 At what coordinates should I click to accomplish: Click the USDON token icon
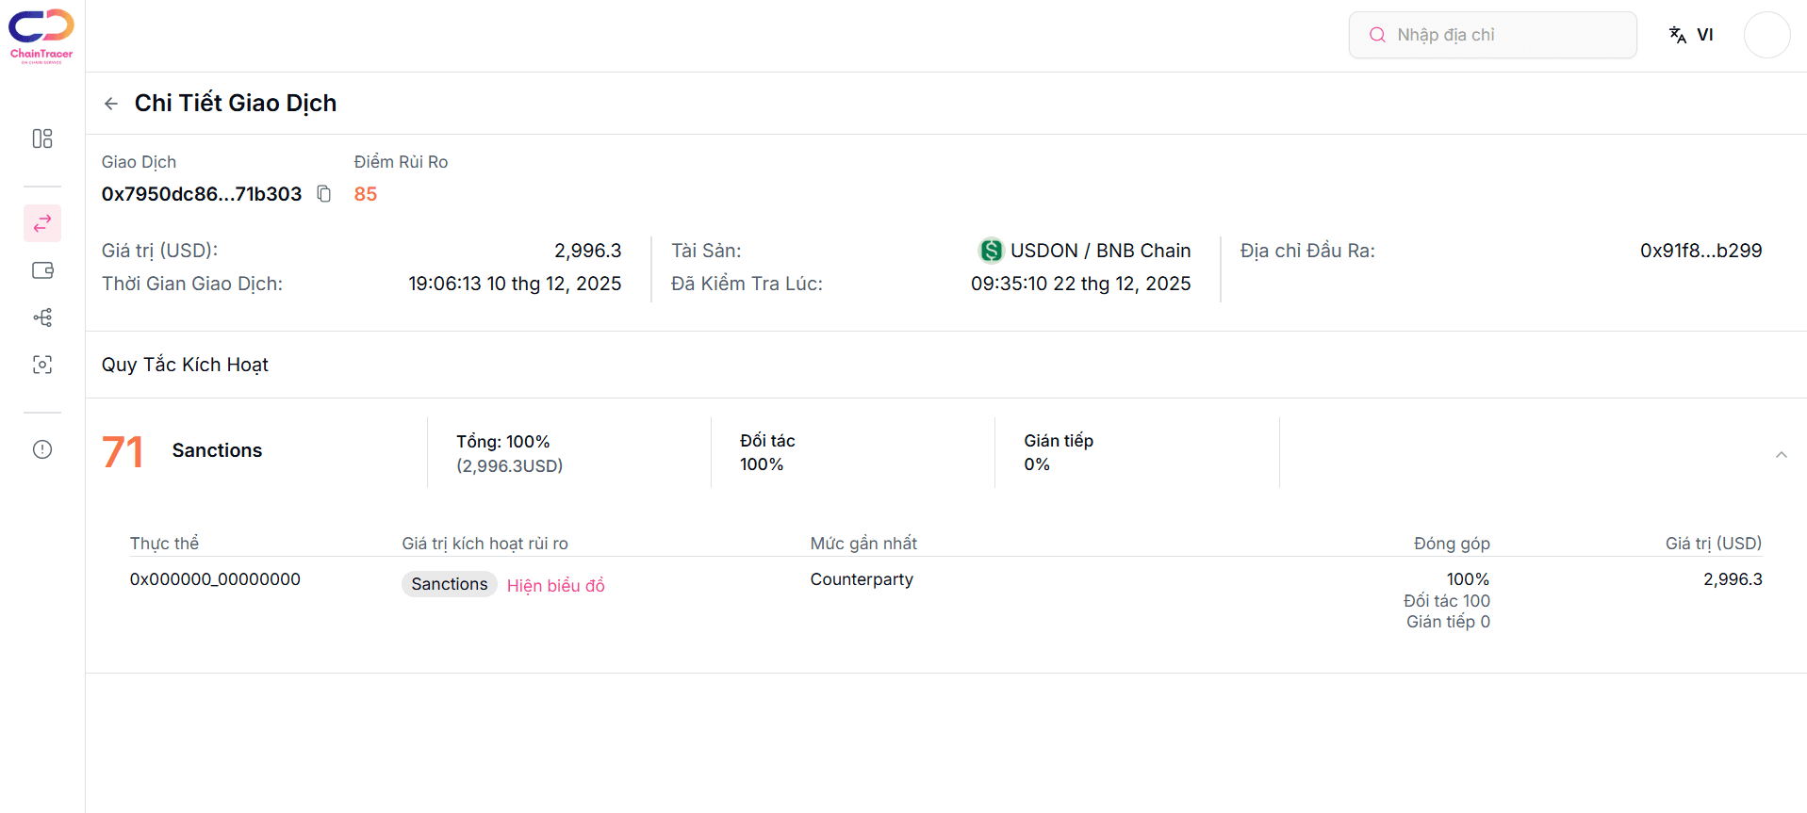click(x=991, y=251)
